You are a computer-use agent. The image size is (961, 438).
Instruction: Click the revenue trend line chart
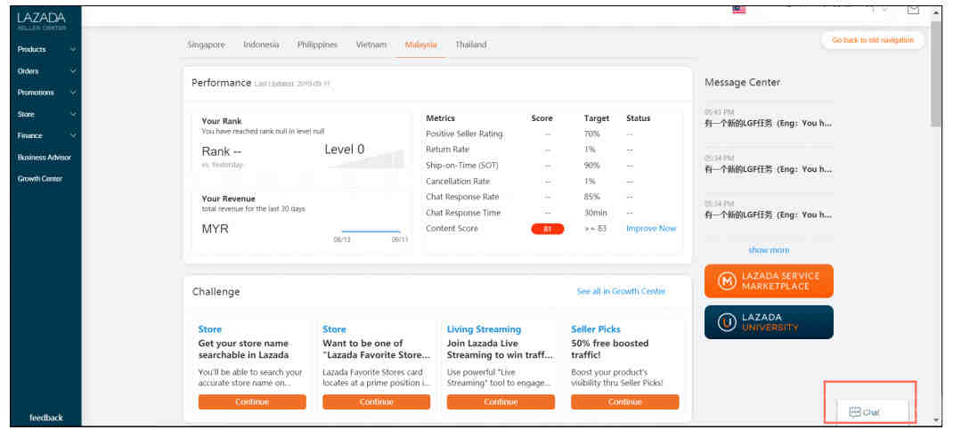[x=371, y=231]
